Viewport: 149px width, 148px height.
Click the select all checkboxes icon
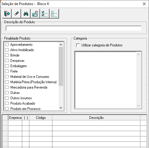45,14
